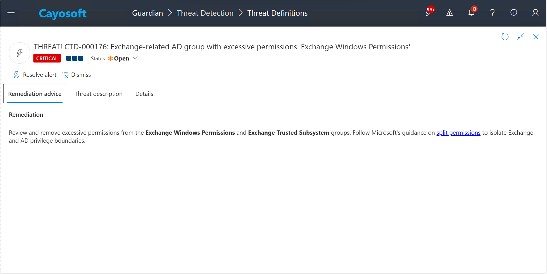Click the warning triangle icon in header
Screen dimensions: 547x274
(449, 13)
